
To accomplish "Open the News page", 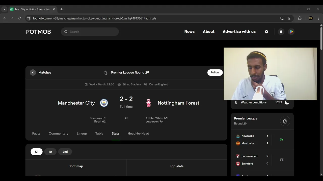I will 190,32.
